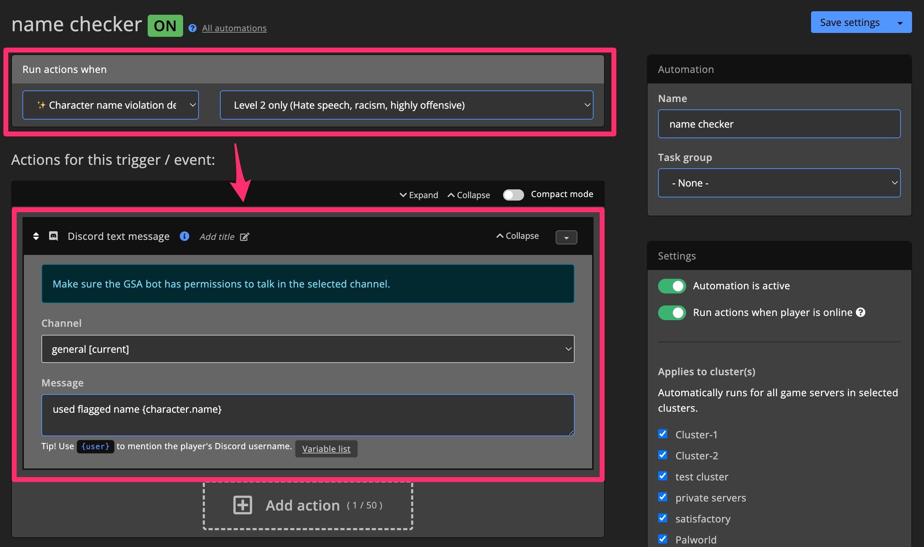Screen dimensions: 924x547
Task: Toggle Automation is active switch
Action: [672, 286]
